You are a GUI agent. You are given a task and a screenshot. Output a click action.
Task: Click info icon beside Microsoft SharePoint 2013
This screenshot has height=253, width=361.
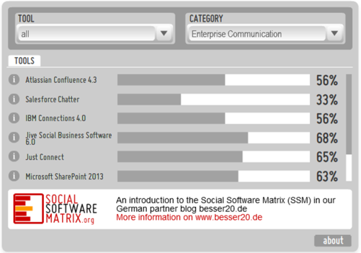[x=14, y=176]
